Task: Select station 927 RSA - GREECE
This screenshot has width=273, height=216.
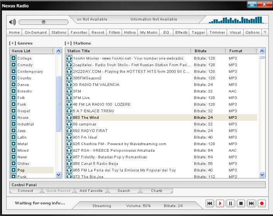Action: (161, 151)
